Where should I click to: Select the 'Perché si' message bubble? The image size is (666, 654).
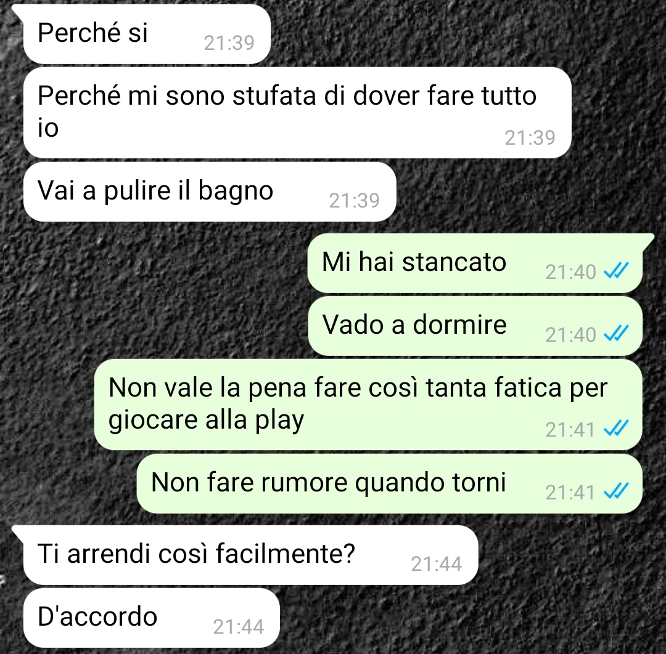[x=147, y=34]
